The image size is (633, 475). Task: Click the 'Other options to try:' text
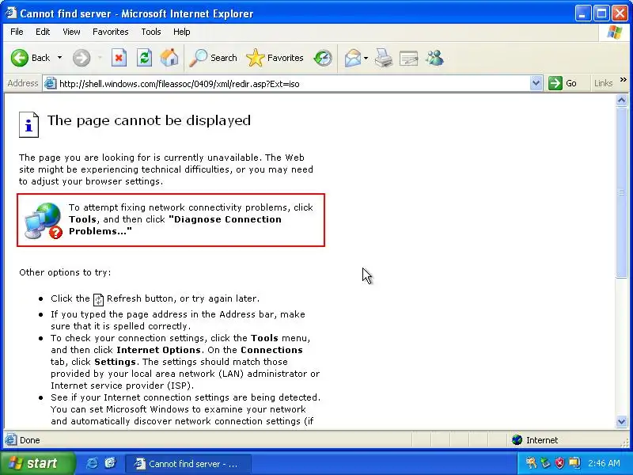click(65, 272)
